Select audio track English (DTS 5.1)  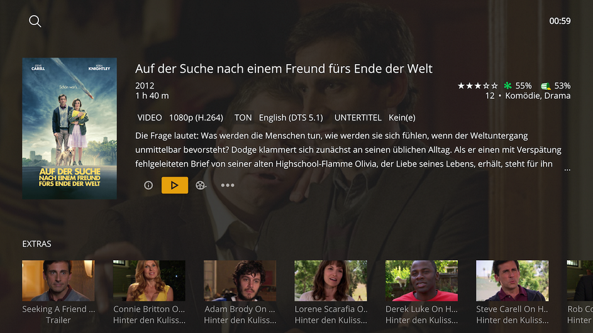tap(291, 117)
